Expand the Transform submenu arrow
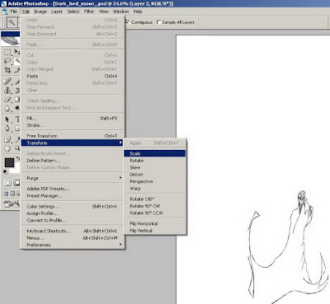Viewport: 330px width, 304px height. (120, 143)
